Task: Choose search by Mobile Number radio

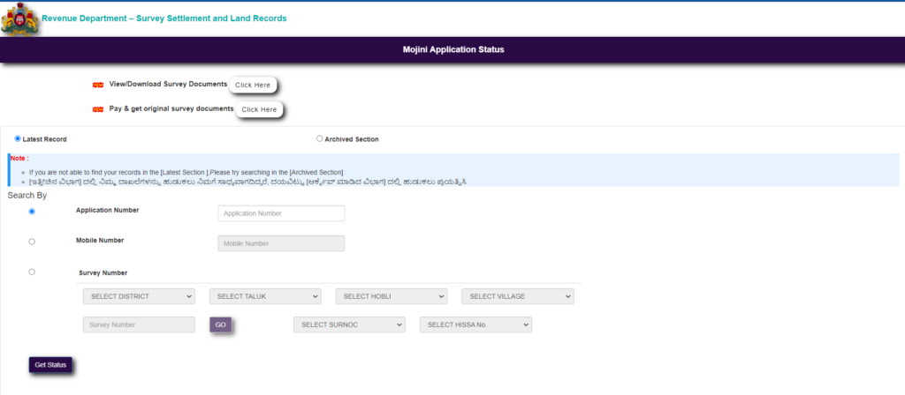Action: click(x=32, y=242)
